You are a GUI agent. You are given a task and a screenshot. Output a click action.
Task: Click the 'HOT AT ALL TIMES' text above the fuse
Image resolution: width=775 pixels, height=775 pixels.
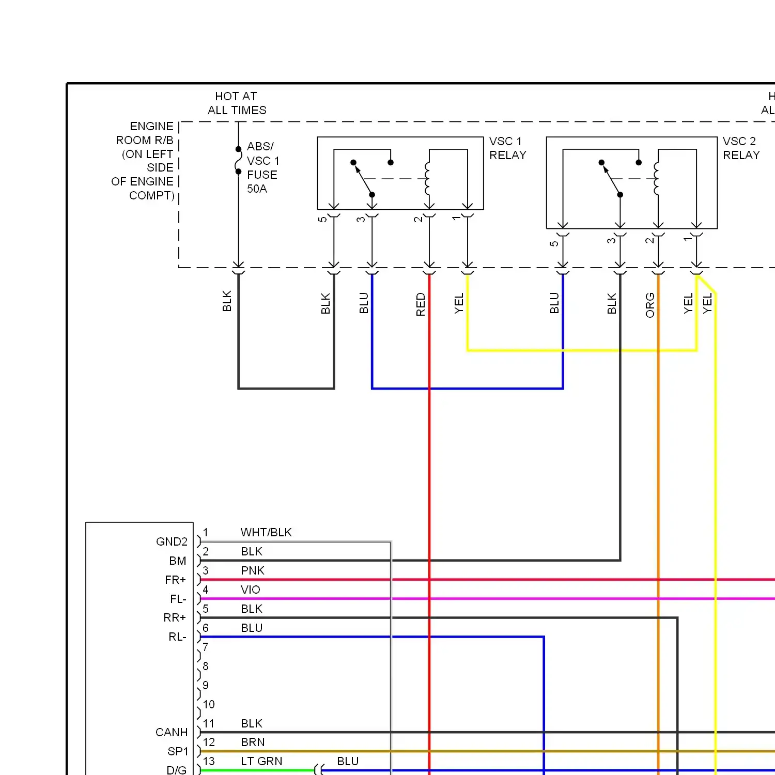pyautogui.click(x=237, y=103)
